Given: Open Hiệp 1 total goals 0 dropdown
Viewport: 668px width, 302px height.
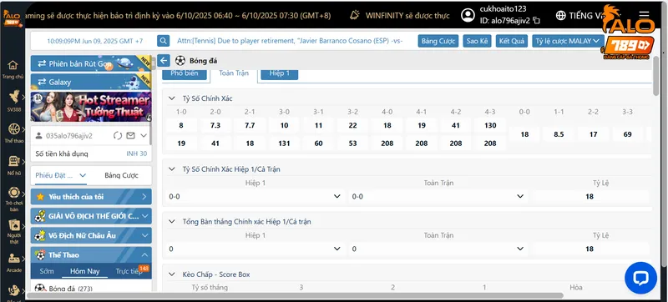Looking at the screenshot, I should click(255, 249).
